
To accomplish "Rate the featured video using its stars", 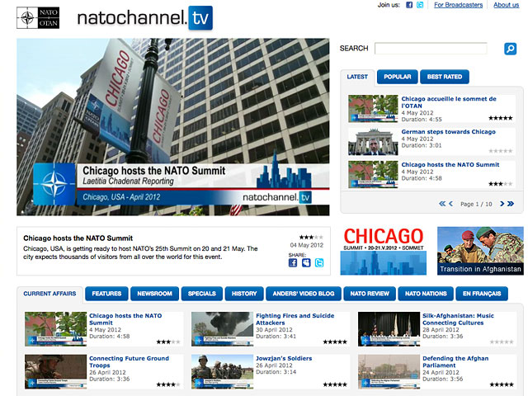I will click(x=311, y=237).
